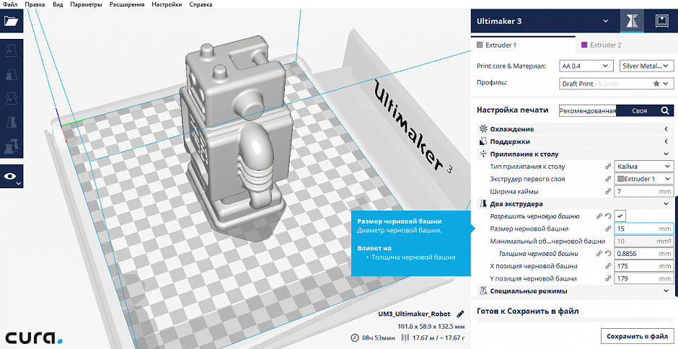Click the Поддержки category icon
The width and height of the screenshot is (678, 349).
tap(483, 141)
